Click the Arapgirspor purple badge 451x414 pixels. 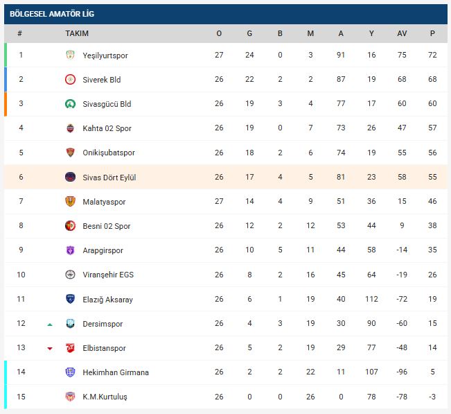point(69,250)
